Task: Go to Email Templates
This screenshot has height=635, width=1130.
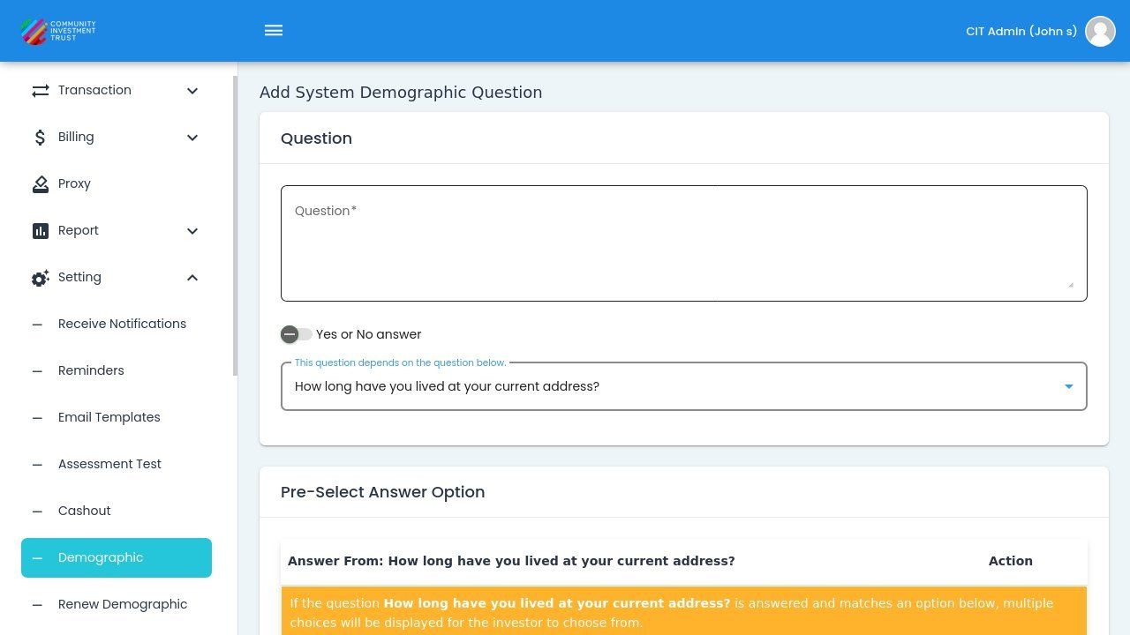Action: [x=109, y=417]
